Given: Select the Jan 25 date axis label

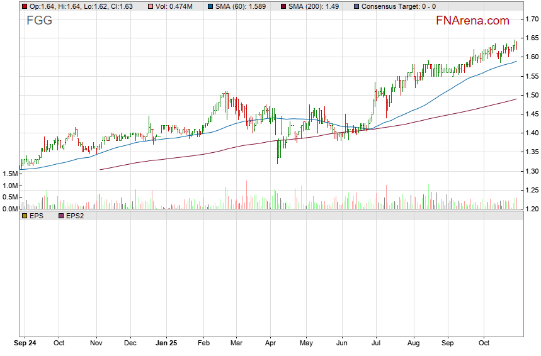Looking at the screenshot, I should [167, 343].
